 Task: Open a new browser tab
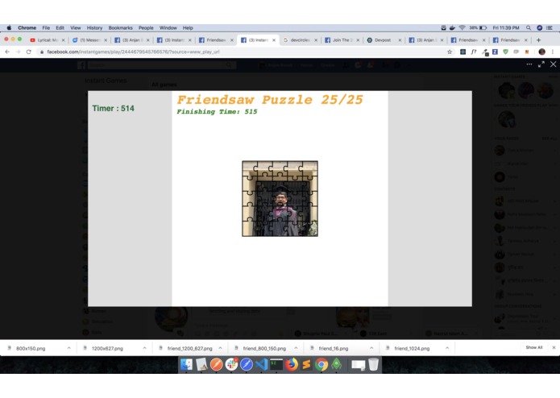coord(538,40)
